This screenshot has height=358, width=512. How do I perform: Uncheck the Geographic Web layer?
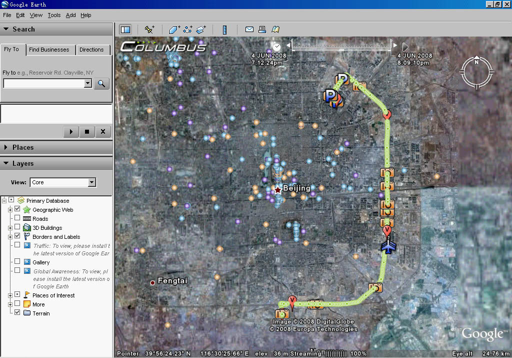(17, 209)
